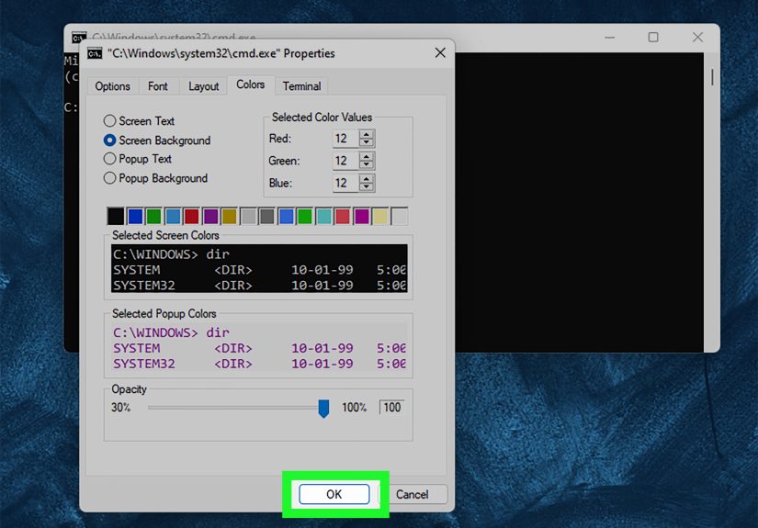Pick the dark purple color swatch
Screen dimensions: 758x528
(x=210, y=216)
